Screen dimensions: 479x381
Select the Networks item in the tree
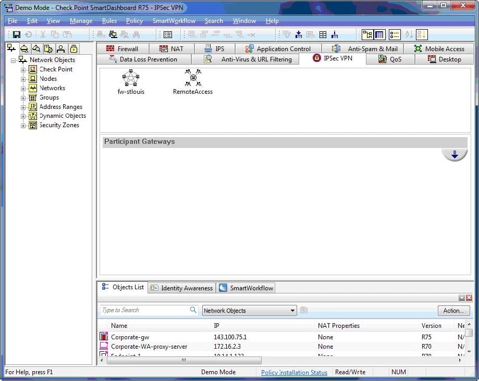coord(52,88)
